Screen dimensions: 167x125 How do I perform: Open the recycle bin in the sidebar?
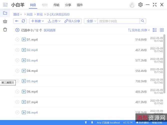[5, 29]
